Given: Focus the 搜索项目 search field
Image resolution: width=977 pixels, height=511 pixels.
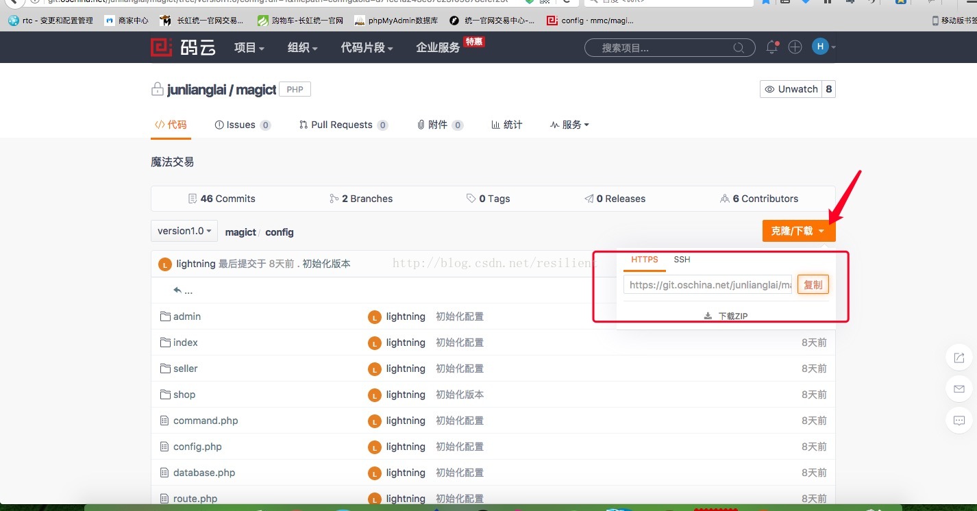Looking at the screenshot, I should 669,48.
